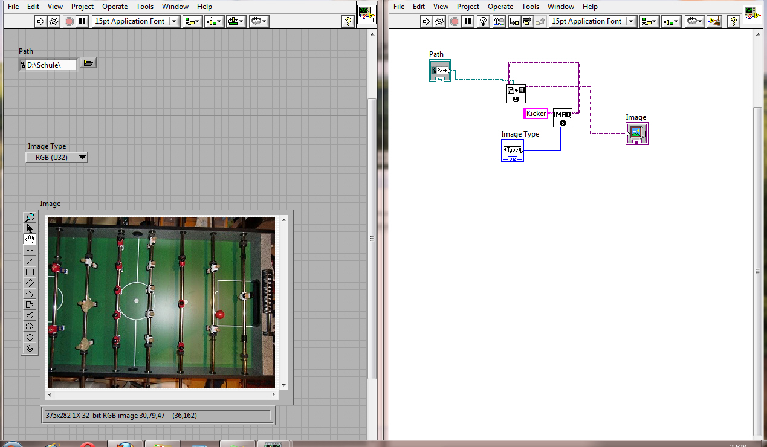Click the Run arrow on the front panel

[40, 21]
